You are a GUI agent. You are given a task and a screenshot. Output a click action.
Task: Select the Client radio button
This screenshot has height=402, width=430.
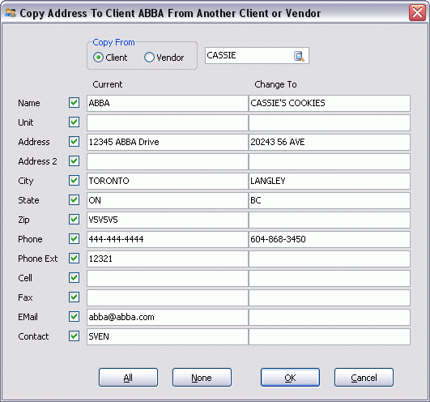[98, 58]
